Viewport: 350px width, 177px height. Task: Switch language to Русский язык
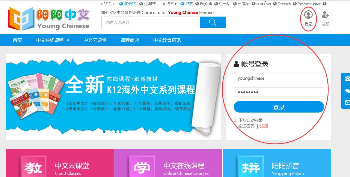[x=307, y=4]
